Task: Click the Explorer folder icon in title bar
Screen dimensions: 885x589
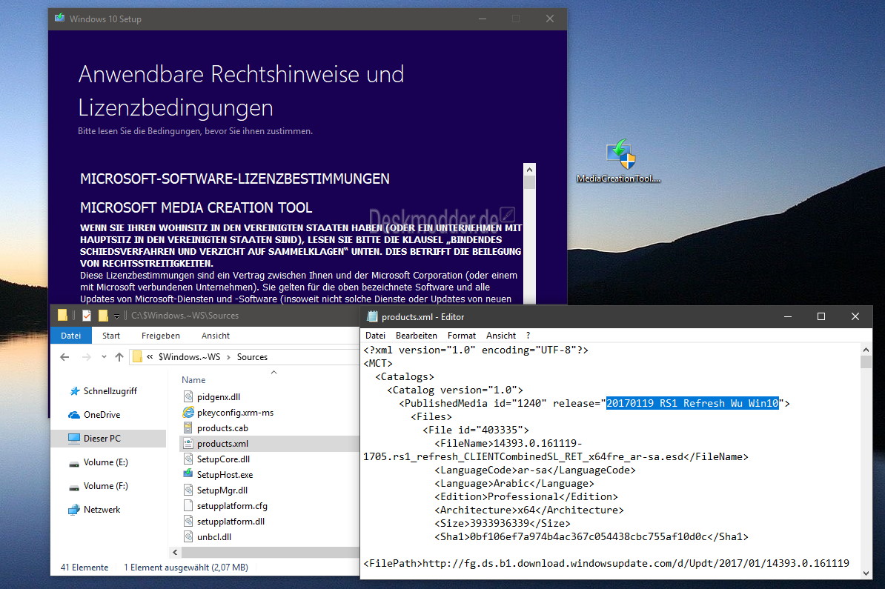Action: 63,316
